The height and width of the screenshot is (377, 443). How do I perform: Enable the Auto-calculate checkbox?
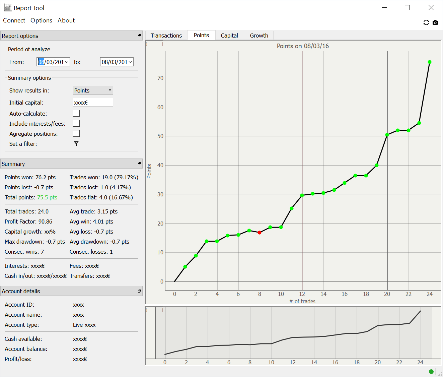[x=76, y=114]
